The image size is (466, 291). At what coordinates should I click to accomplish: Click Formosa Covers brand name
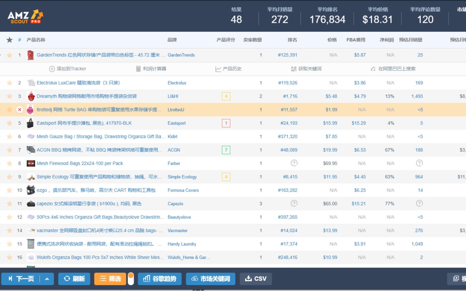(183, 190)
